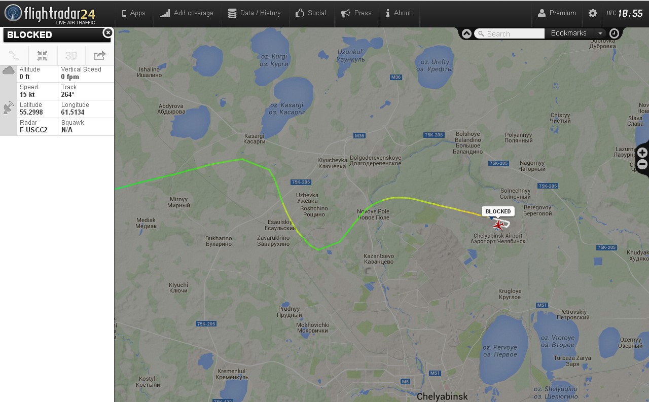Image resolution: width=649 pixels, height=402 pixels.
Task: Open the Add coverage menu
Action: (187, 13)
